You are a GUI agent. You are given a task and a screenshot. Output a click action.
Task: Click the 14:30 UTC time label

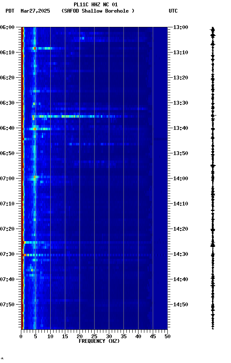(181, 254)
